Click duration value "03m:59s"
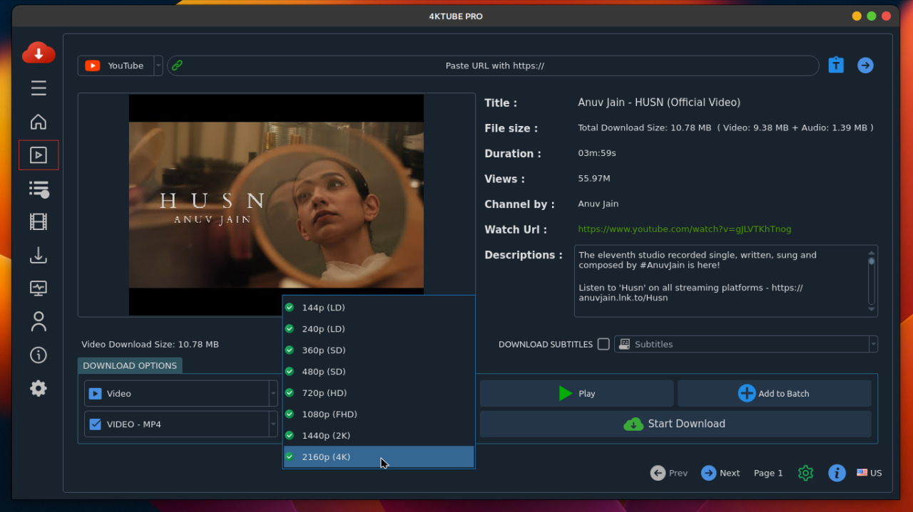 597,153
